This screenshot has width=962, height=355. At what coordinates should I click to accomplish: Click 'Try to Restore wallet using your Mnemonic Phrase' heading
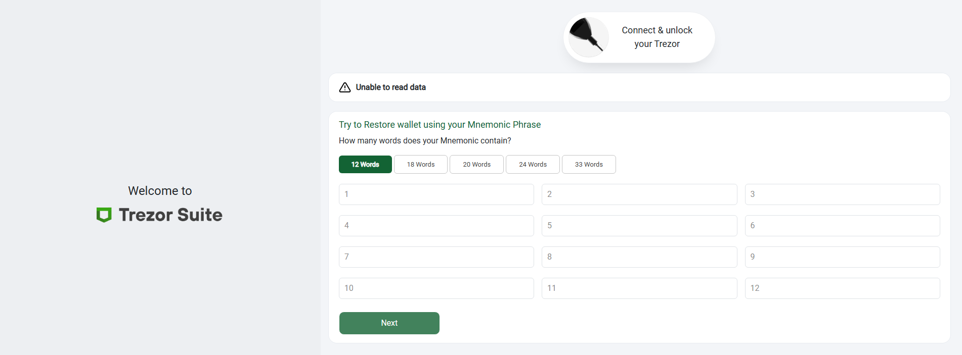[x=440, y=125]
